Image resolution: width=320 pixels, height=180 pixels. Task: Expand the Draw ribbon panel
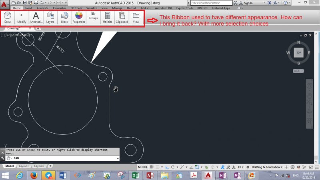point(8,17)
